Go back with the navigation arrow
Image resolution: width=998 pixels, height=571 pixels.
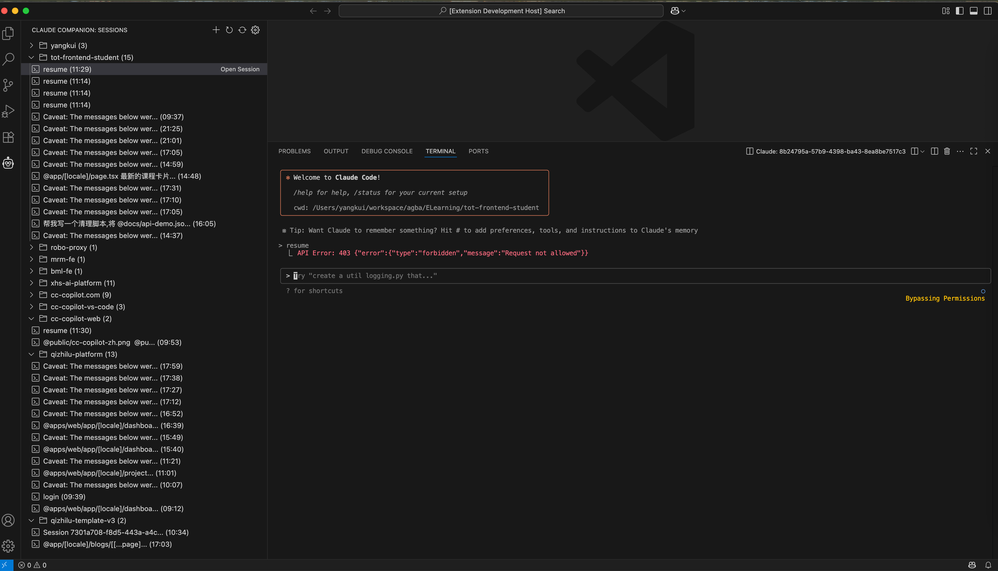click(313, 11)
